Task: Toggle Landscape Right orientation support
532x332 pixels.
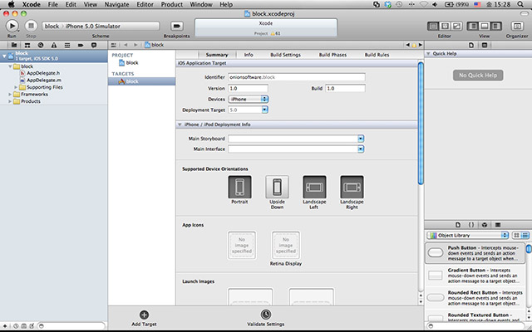Action: pyautogui.click(x=352, y=187)
